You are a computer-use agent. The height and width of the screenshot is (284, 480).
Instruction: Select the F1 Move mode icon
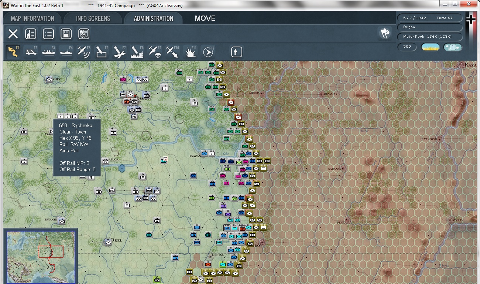tap(14, 52)
